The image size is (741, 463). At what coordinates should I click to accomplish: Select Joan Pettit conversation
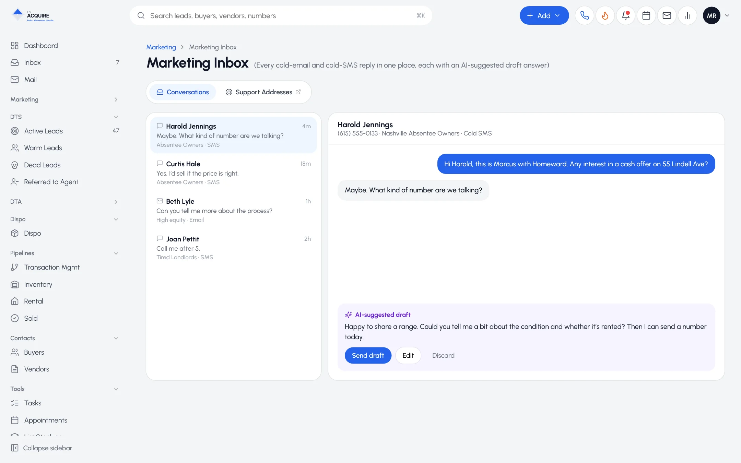234,248
